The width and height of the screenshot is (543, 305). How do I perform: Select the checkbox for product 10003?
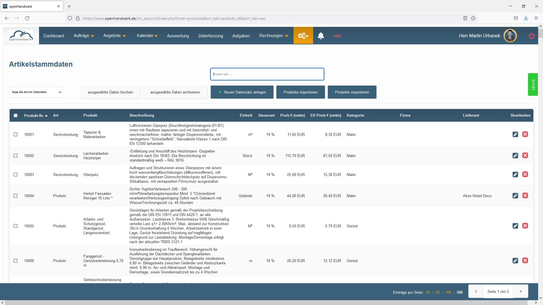16,175
